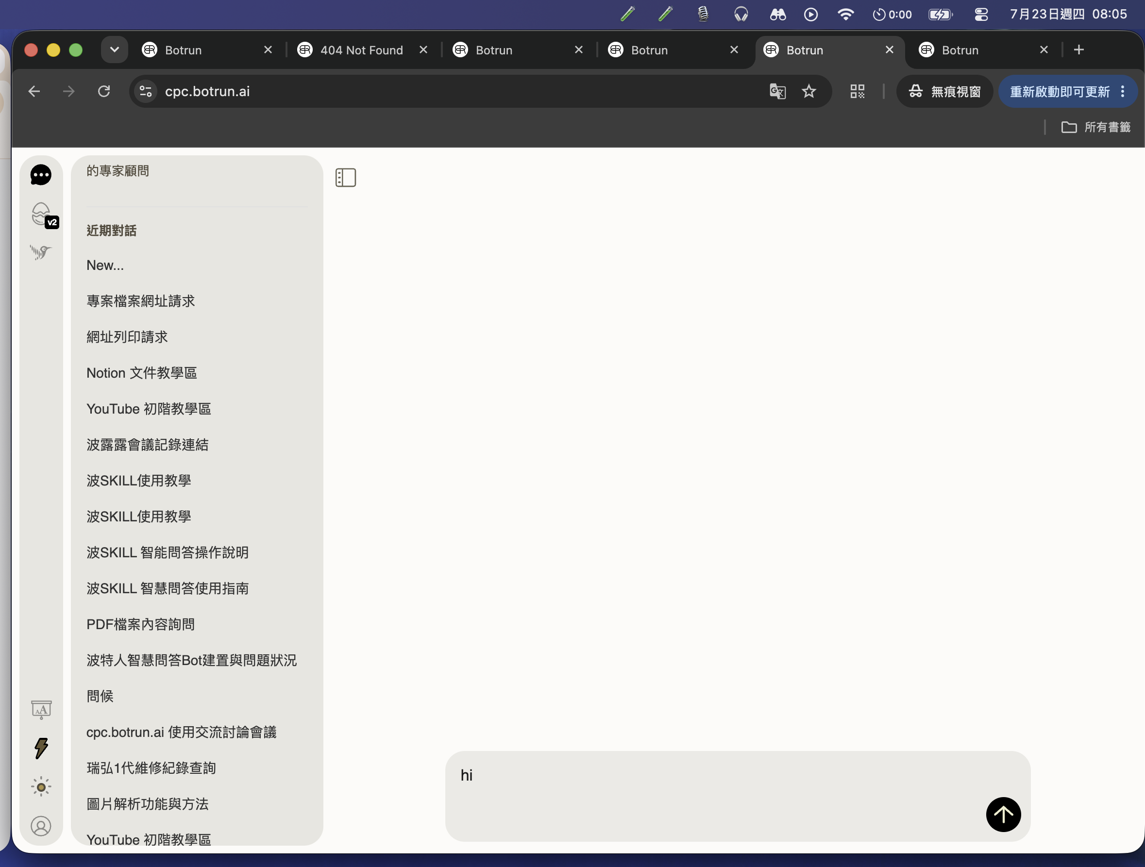The width and height of the screenshot is (1145, 867).
Task: Open a new browser tab
Action: tap(1079, 50)
